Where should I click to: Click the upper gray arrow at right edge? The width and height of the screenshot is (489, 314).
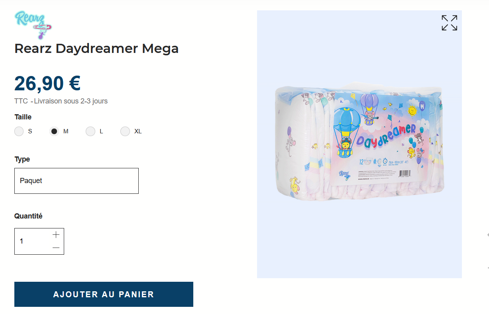click(x=488, y=235)
